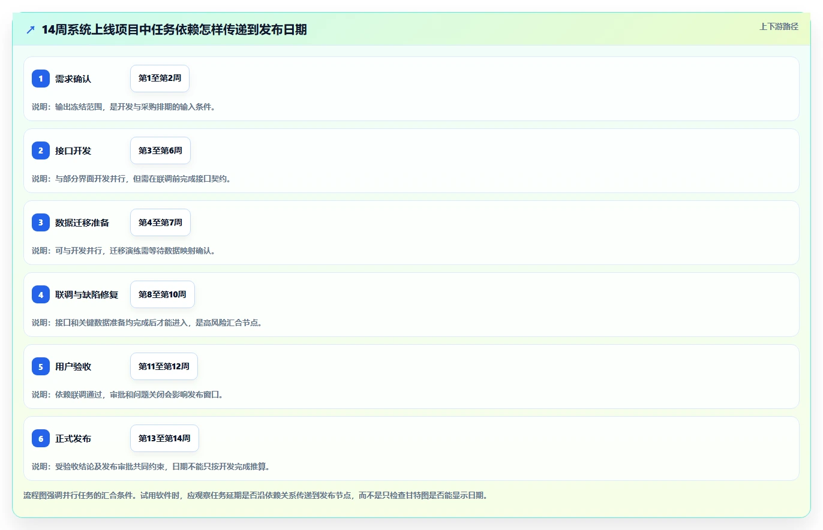
Task: Click the note 输出冻结范围，是开发与采购排期的输入条件
Action: click(x=124, y=107)
